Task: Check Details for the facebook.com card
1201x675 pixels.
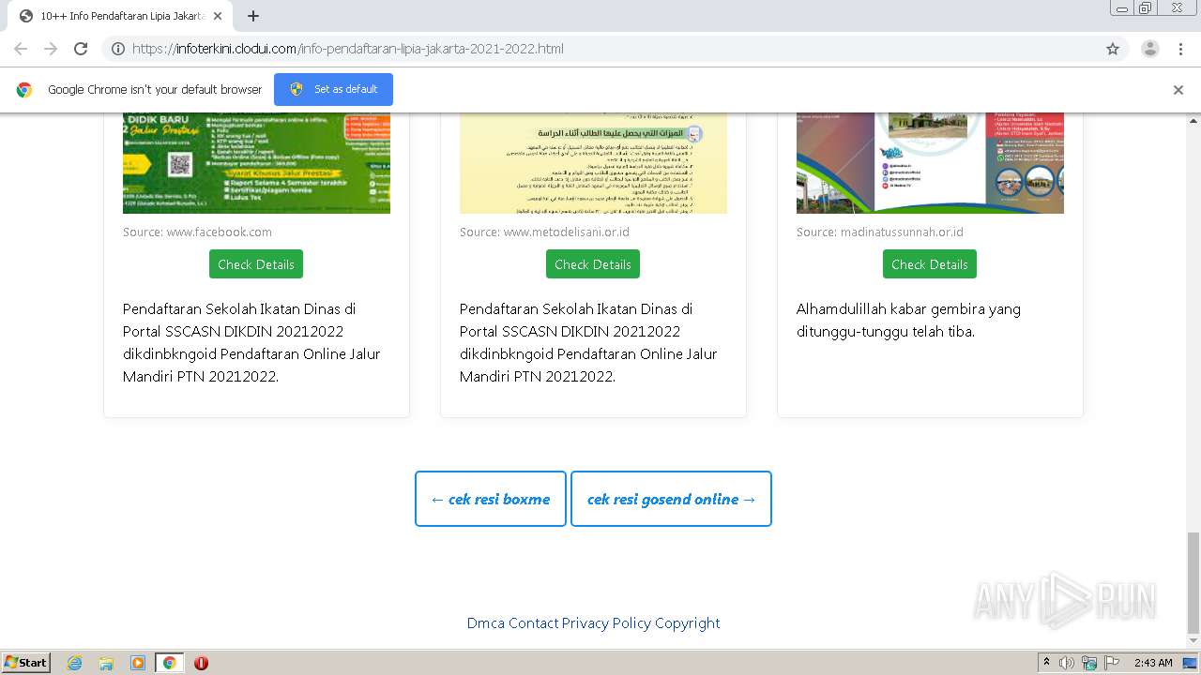Action: [256, 264]
